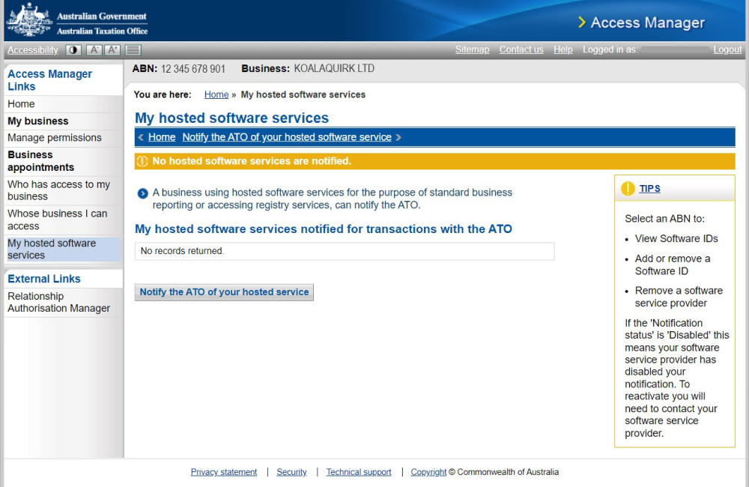Click the text layout accessibility icon
This screenshot has width=749, height=487.
click(133, 49)
